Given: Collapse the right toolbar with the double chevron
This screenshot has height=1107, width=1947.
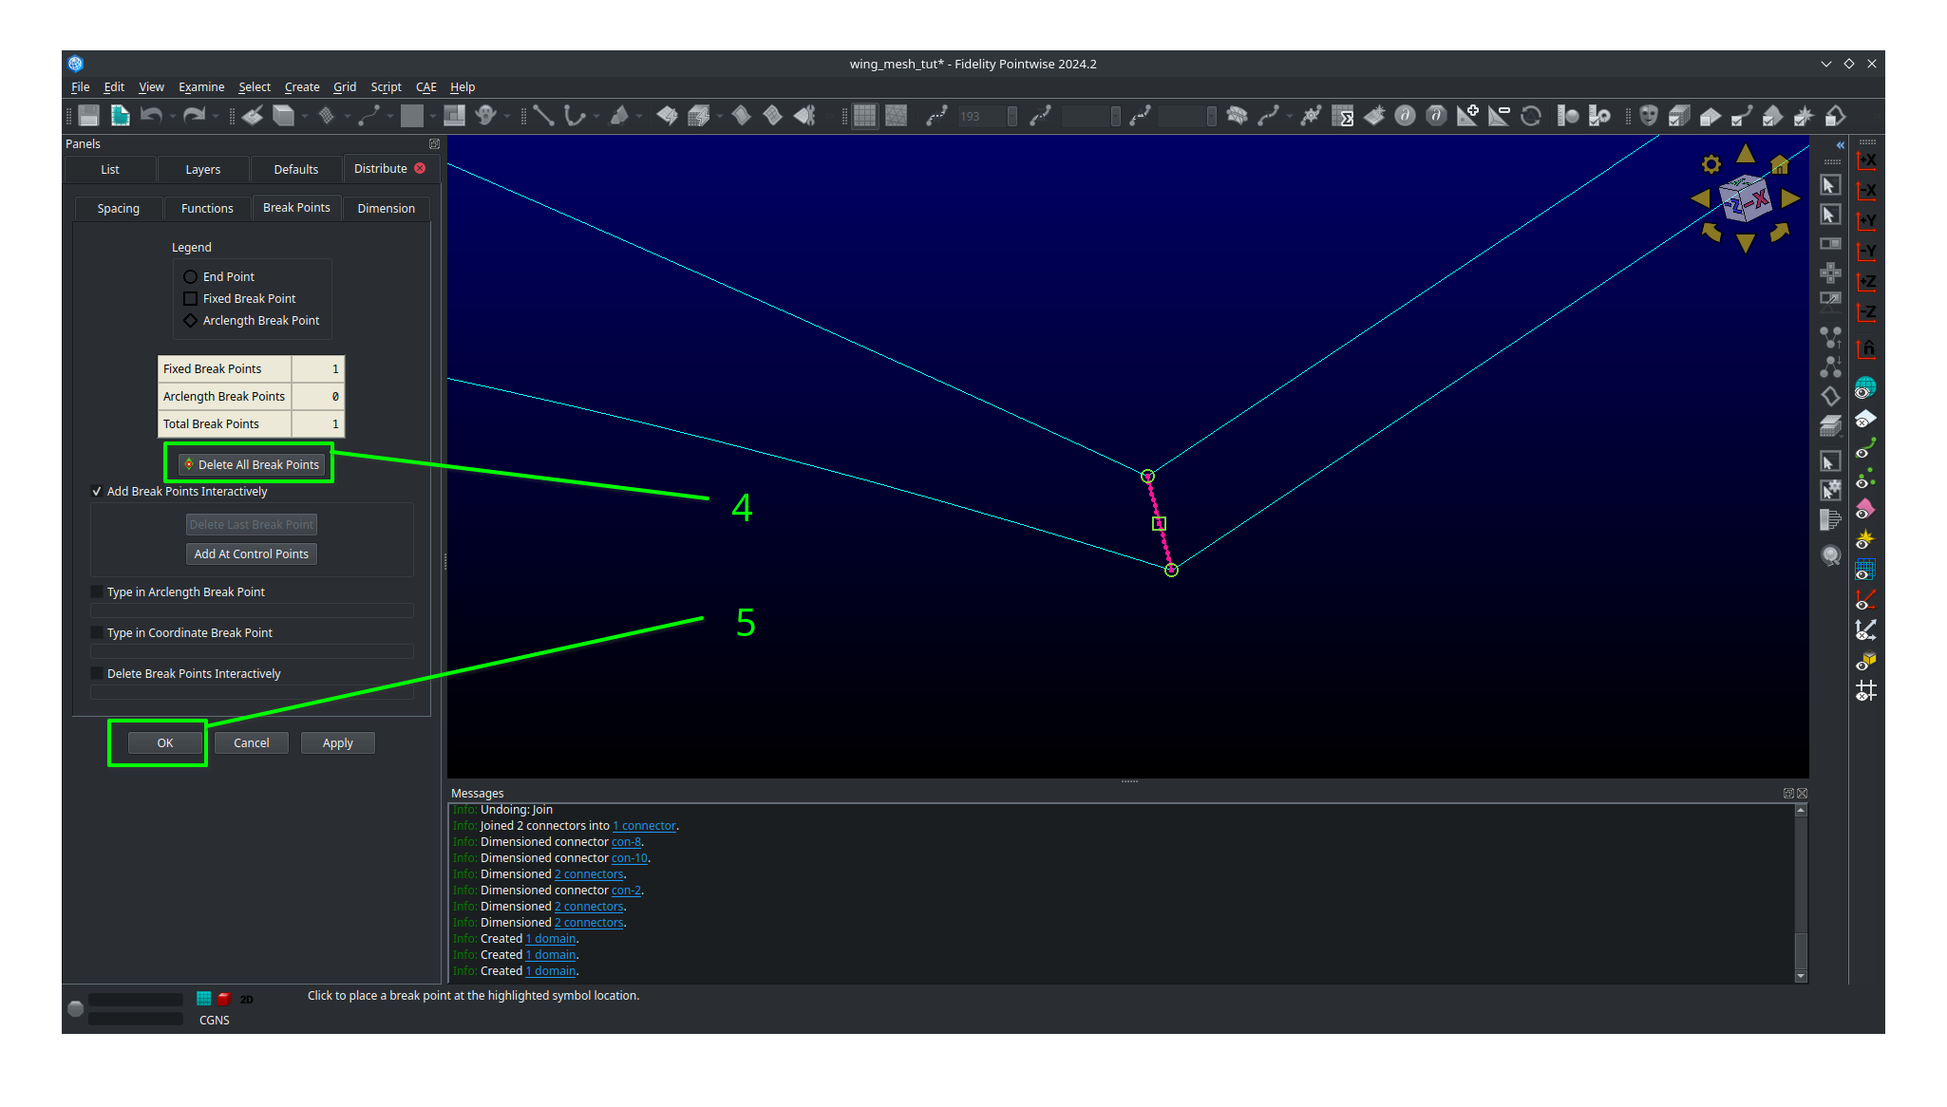Looking at the screenshot, I should [x=1840, y=144].
